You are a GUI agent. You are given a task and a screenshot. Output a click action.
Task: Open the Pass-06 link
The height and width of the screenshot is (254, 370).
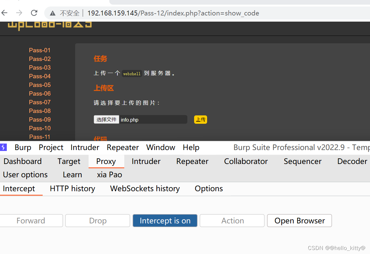[40, 93]
